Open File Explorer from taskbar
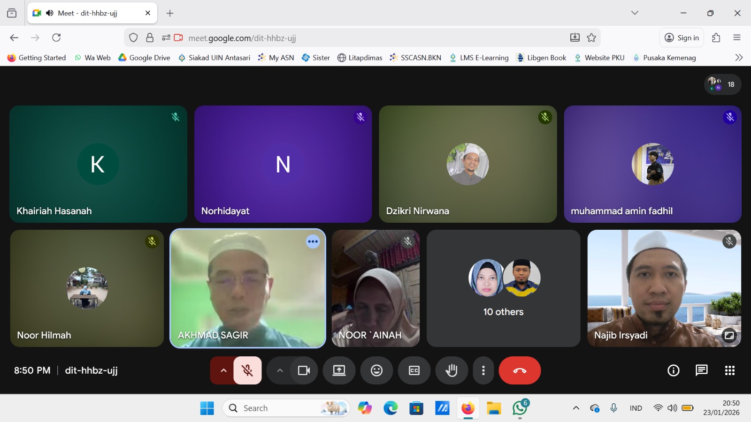This screenshot has height=422, width=751. 494,408
